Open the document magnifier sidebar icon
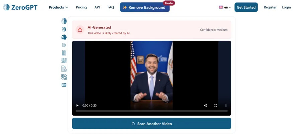This screenshot has width=301, height=136. [x=64, y=45]
